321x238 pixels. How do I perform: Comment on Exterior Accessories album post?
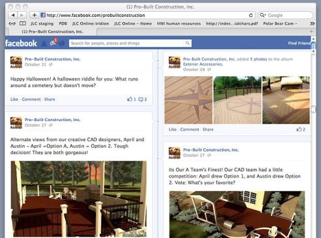click(189, 129)
